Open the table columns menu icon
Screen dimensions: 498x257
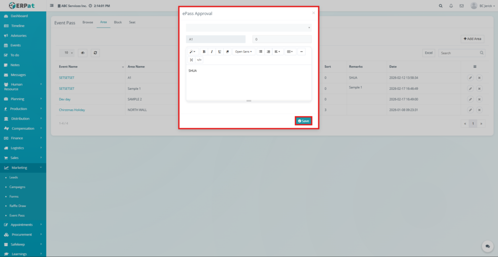(x=475, y=67)
